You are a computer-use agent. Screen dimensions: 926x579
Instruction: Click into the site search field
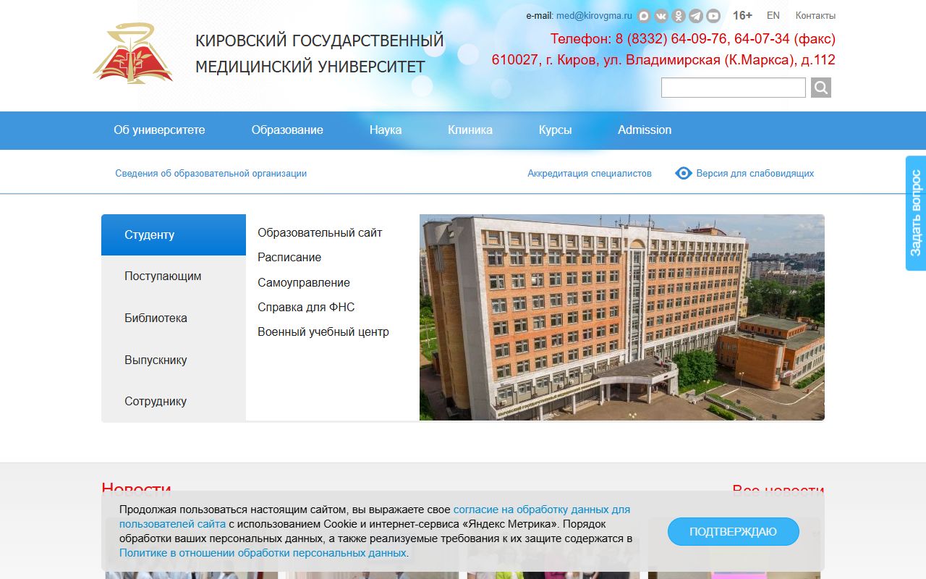[x=734, y=88]
